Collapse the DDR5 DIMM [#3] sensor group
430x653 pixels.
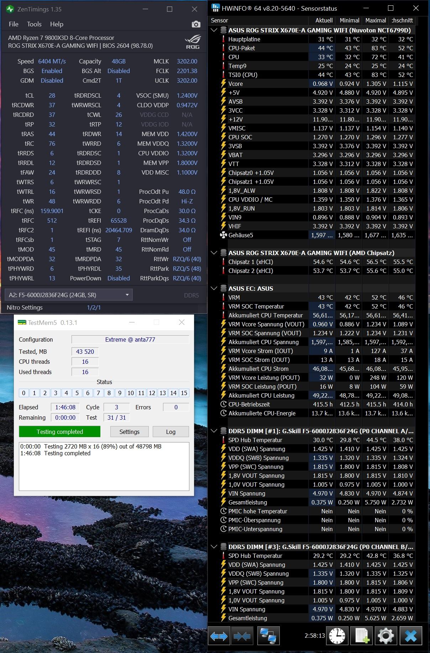point(214,547)
